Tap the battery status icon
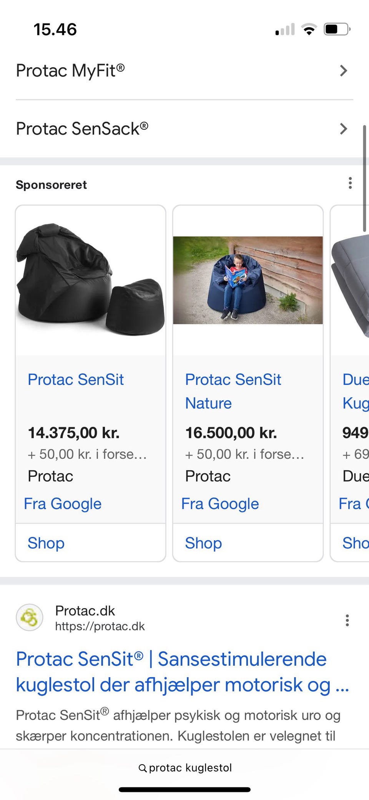Image resolution: width=369 pixels, height=800 pixels. click(x=337, y=29)
